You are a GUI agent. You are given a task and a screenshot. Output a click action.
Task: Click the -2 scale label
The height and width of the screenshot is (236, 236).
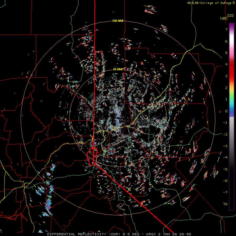click(x=225, y=135)
